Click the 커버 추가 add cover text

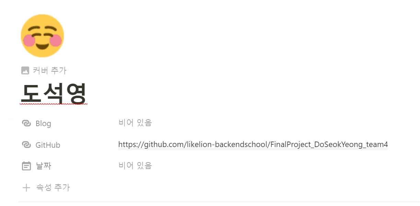(x=50, y=71)
